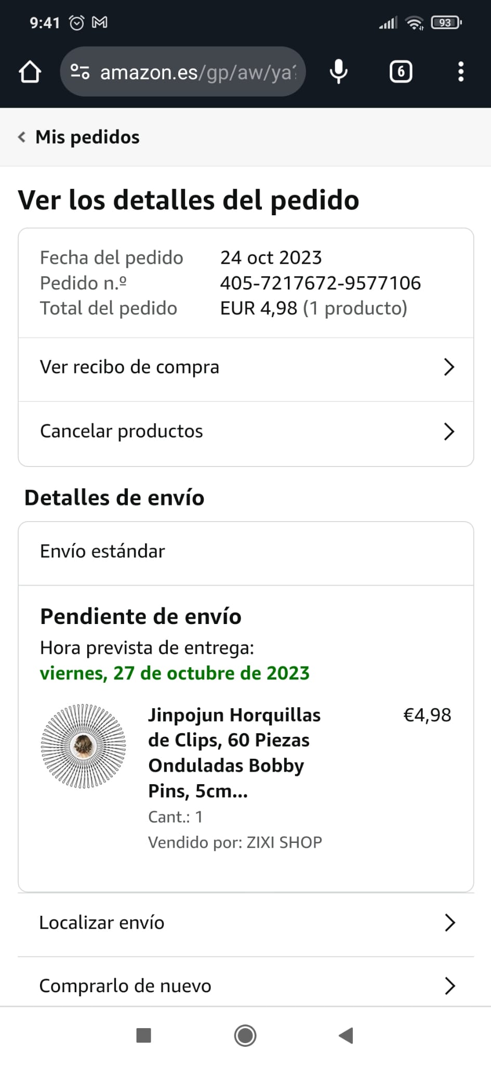Tap the Localizar envío chevron arrow

(x=450, y=923)
